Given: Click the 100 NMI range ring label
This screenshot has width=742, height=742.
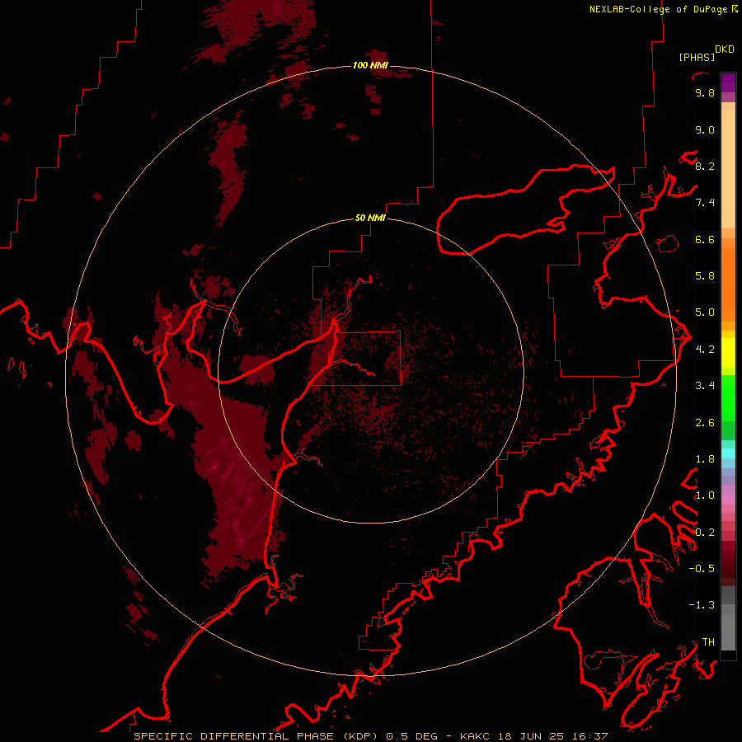Looking at the screenshot, I should point(370,65).
